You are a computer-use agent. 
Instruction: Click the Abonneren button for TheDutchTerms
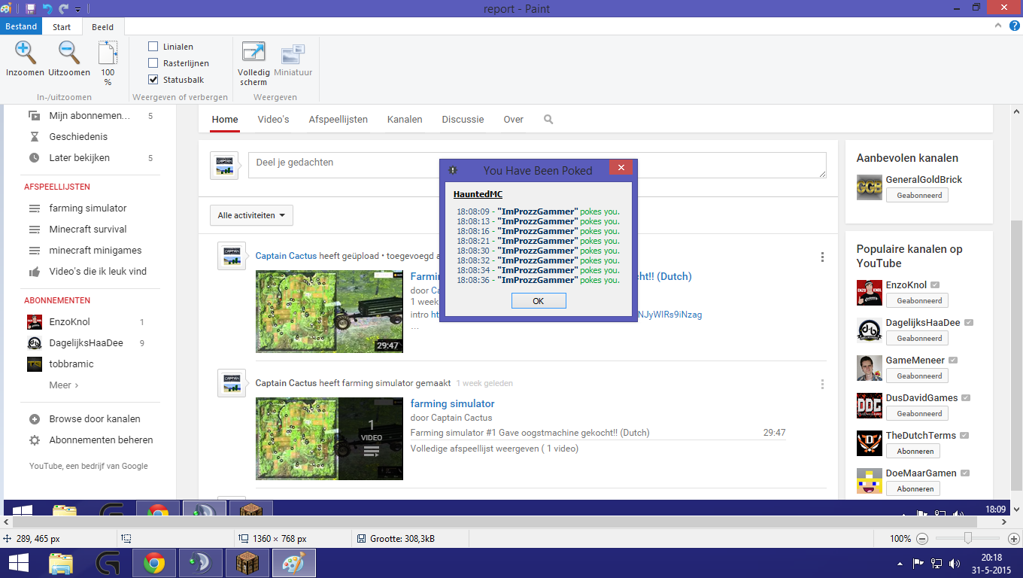point(912,451)
